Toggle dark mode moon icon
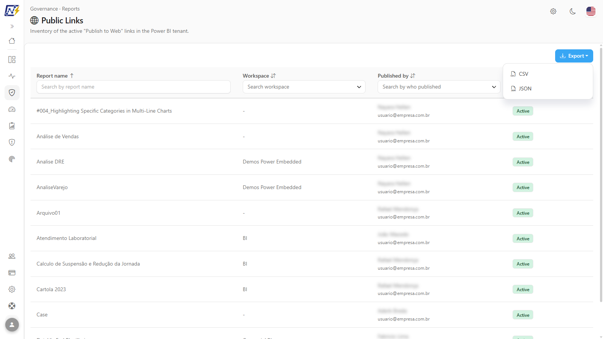 tap(572, 11)
